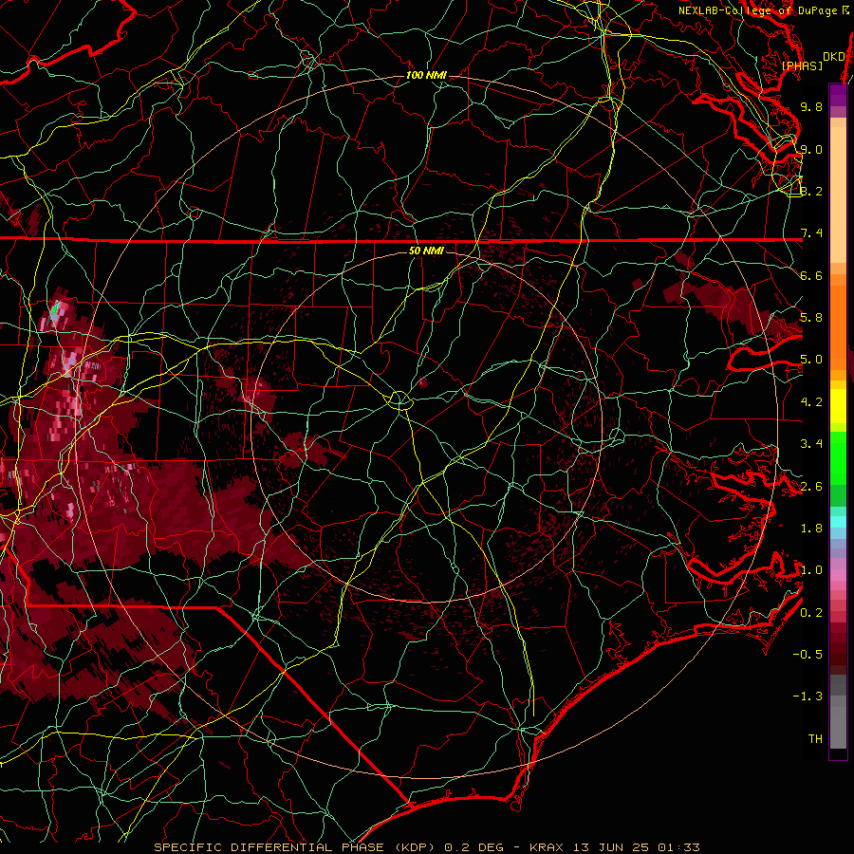
Task: Click the -0.5 value on the scale
Action: point(808,655)
